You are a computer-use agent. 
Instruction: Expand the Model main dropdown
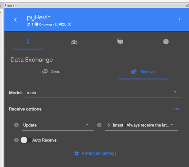tap(104, 93)
